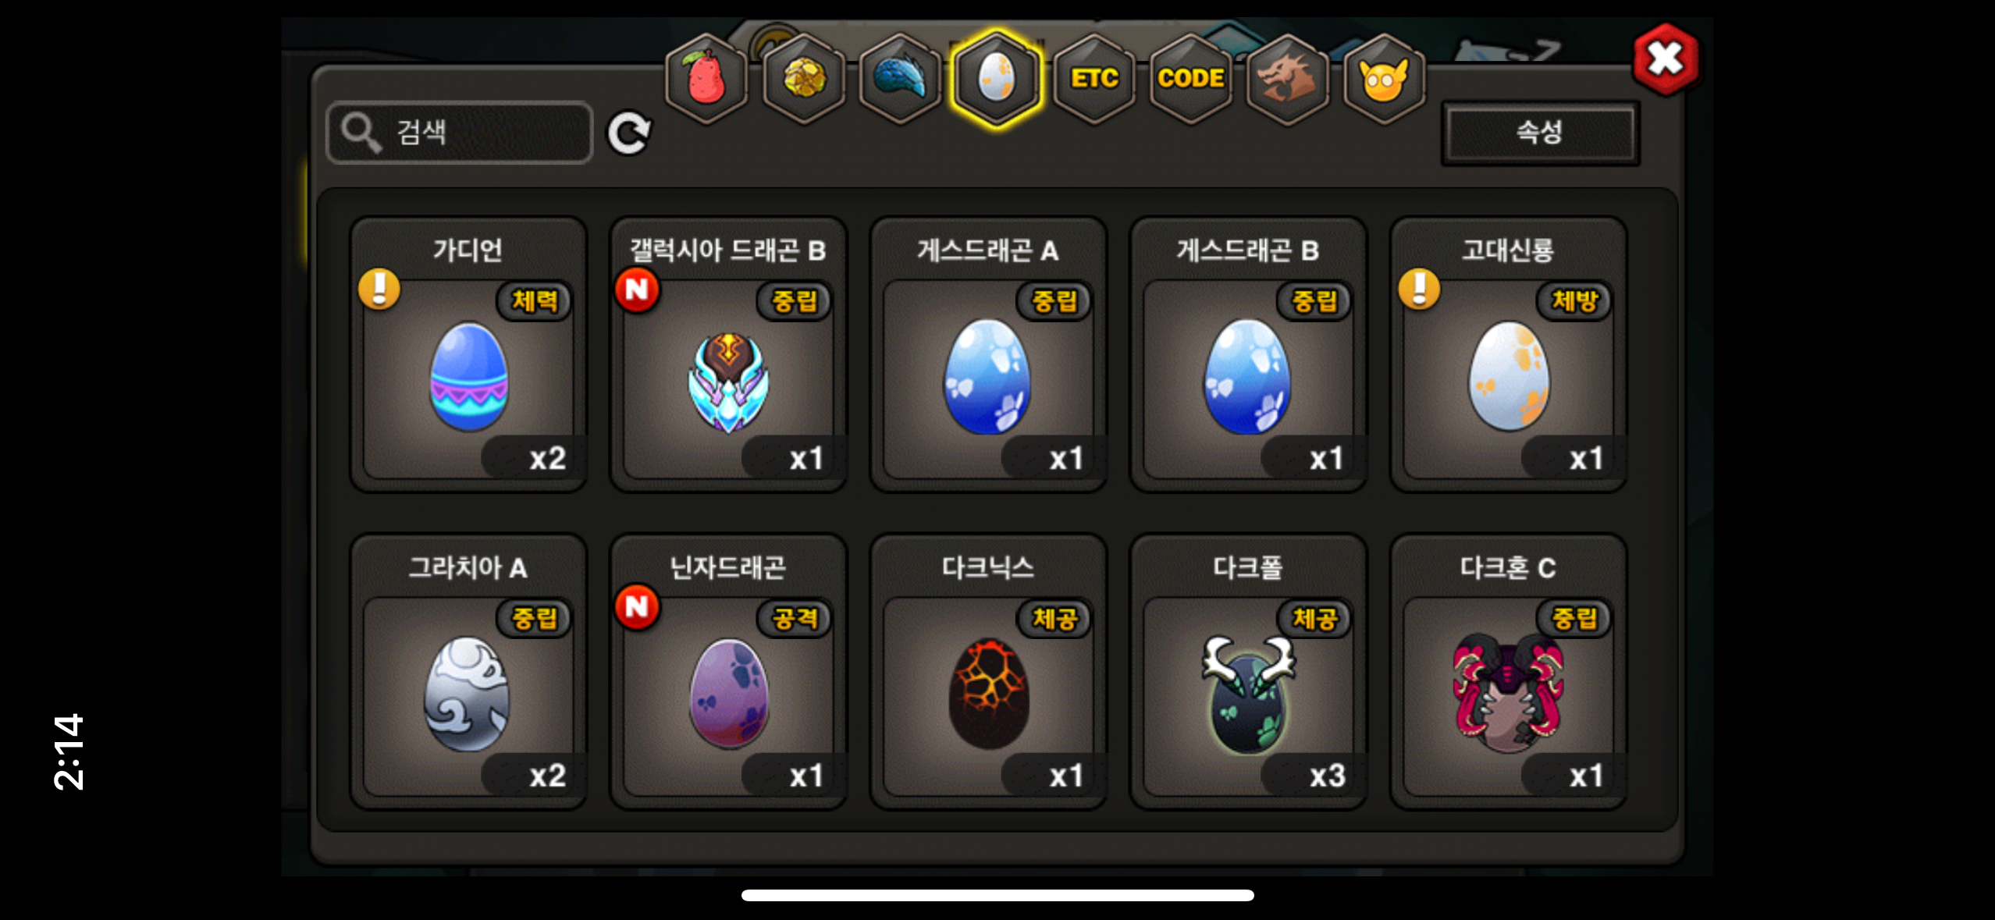The image size is (1995, 920).
Task: Pick the 다크폴 horned egg
Action: point(1248,672)
